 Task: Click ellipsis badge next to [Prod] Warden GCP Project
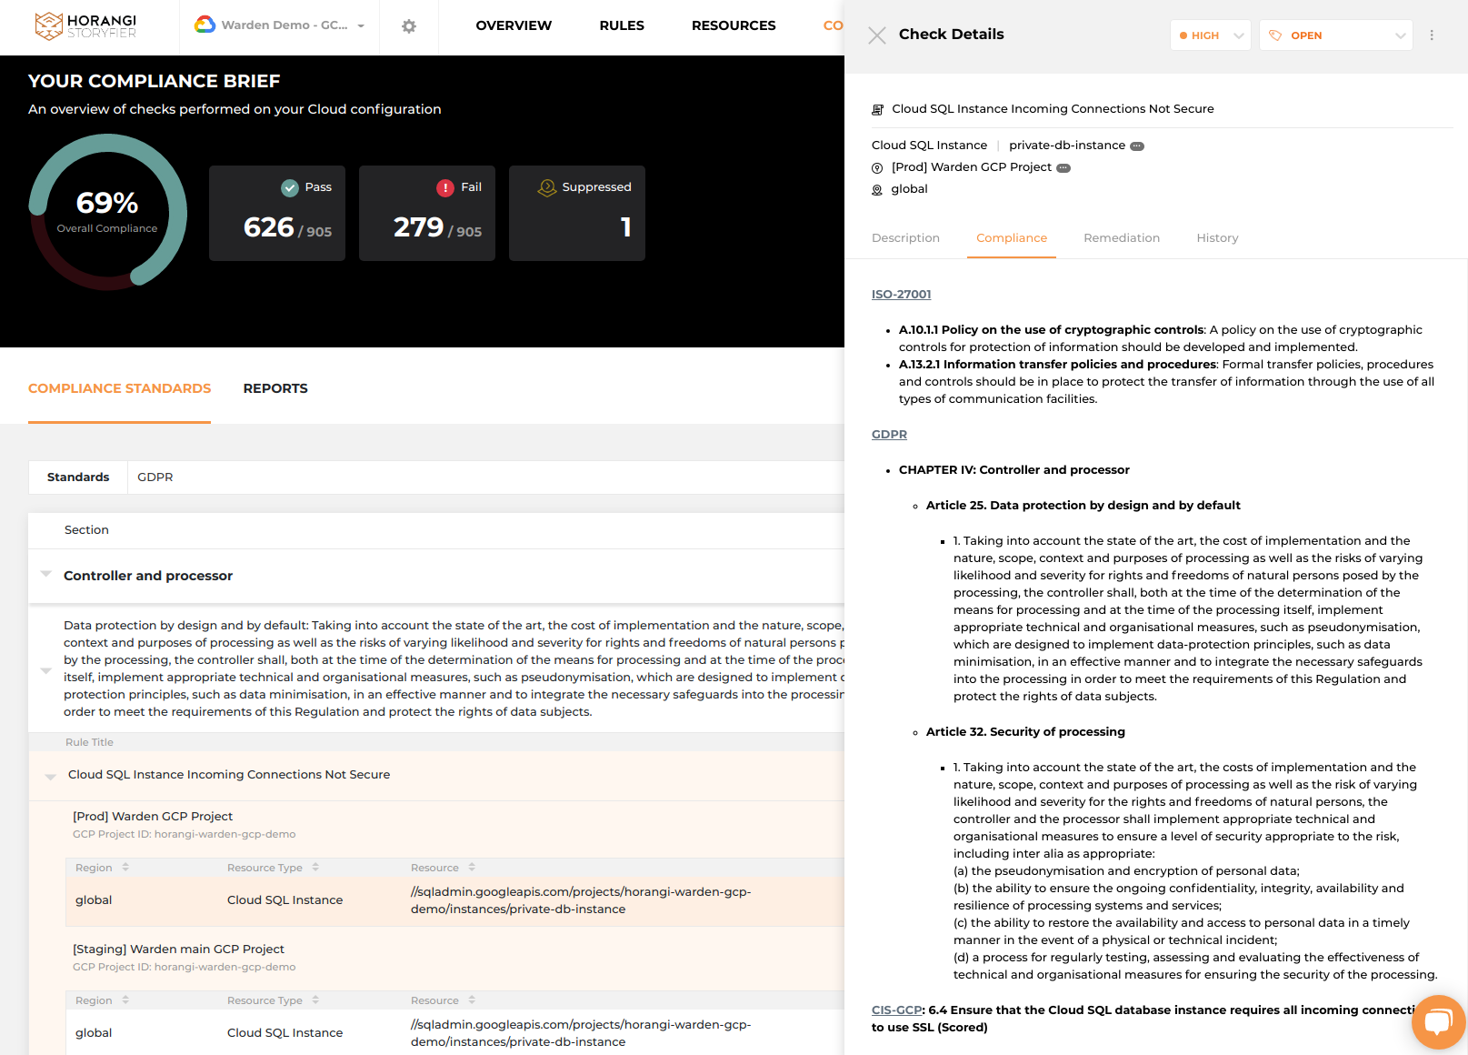pyautogui.click(x=1064, y=167)
